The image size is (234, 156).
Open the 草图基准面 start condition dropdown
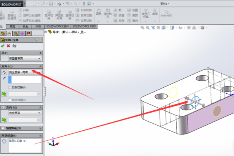pos(25,58)
